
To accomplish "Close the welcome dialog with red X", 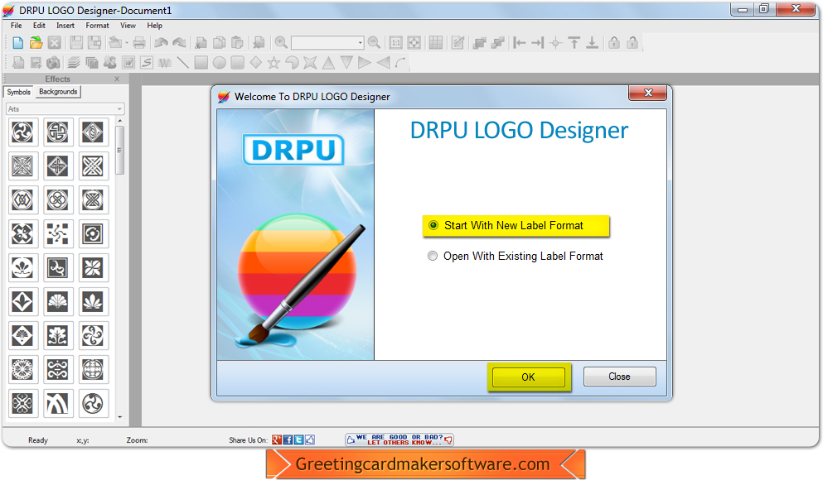I will point(647,93).
